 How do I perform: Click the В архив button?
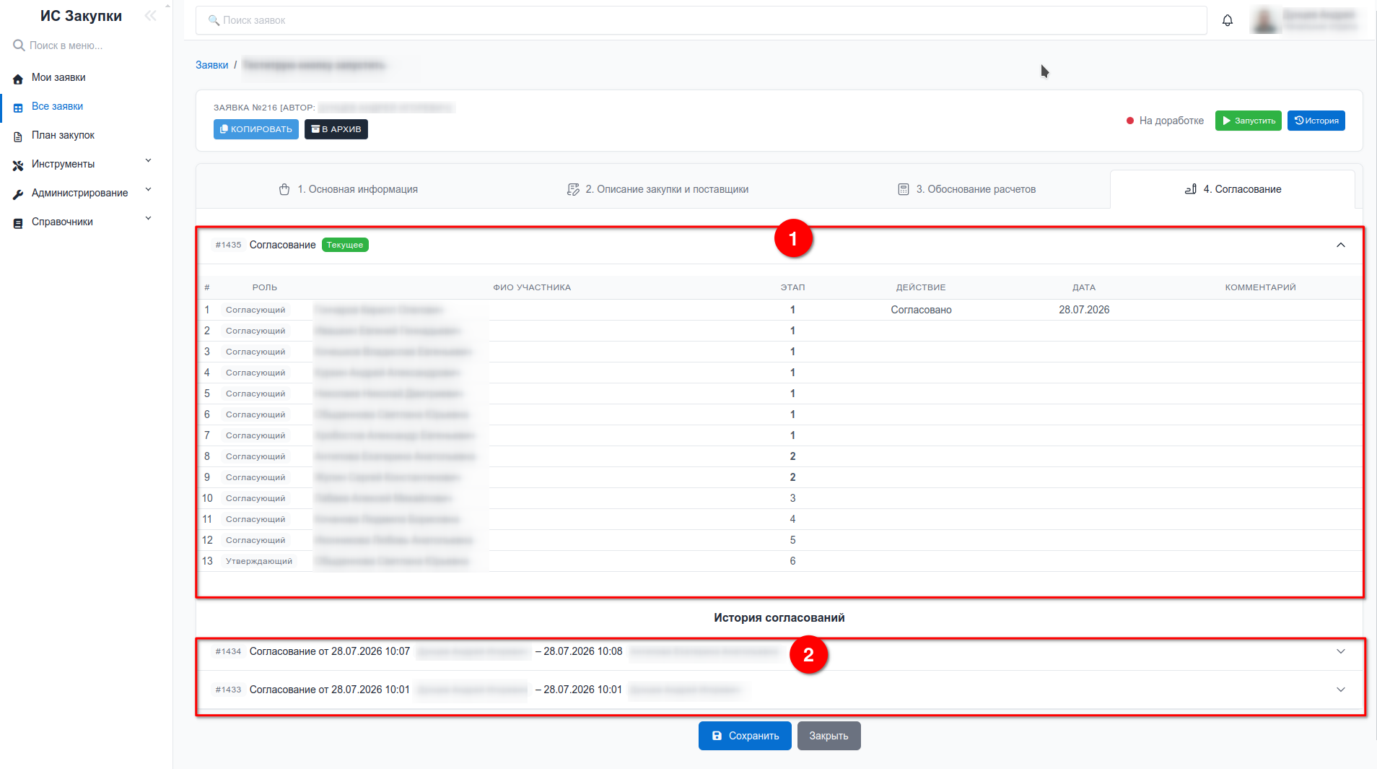click(336, 129)
